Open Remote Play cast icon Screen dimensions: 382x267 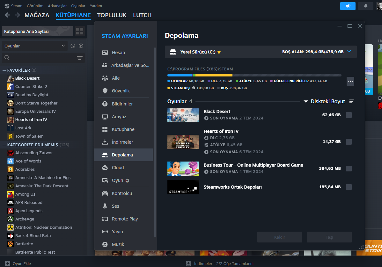point(105,219)
